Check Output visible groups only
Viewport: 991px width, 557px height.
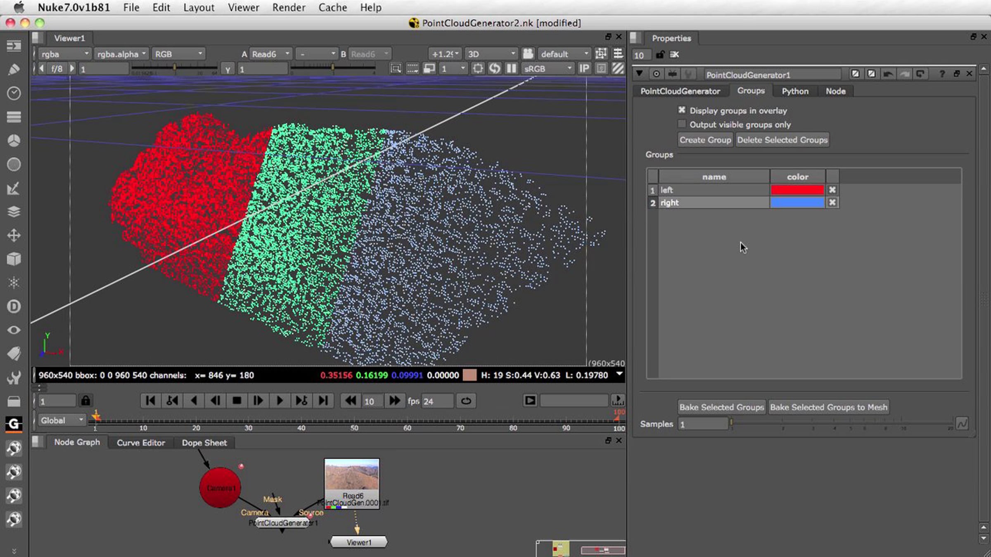(682, 124)
